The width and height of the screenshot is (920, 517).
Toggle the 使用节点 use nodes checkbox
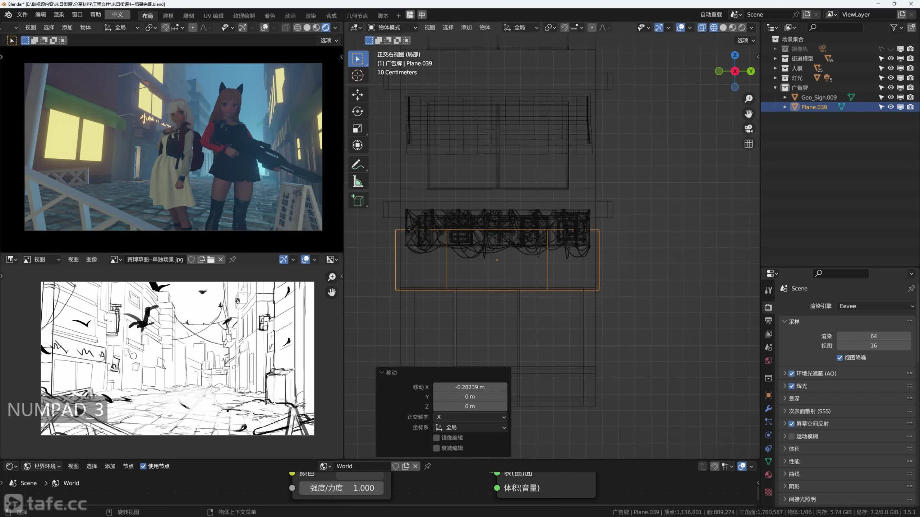click(143, 466)
